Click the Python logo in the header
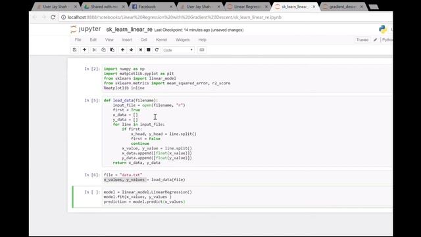The height and width of the screenshot is (237, 421). (x=383, y=29)
